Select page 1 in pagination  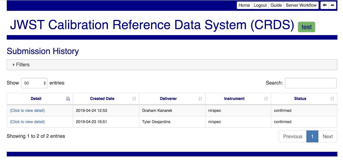click(x=313, y=137)
